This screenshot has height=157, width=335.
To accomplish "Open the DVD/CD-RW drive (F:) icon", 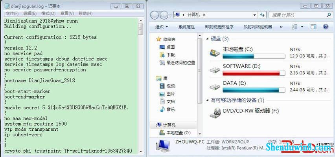I will coord(215,113).
